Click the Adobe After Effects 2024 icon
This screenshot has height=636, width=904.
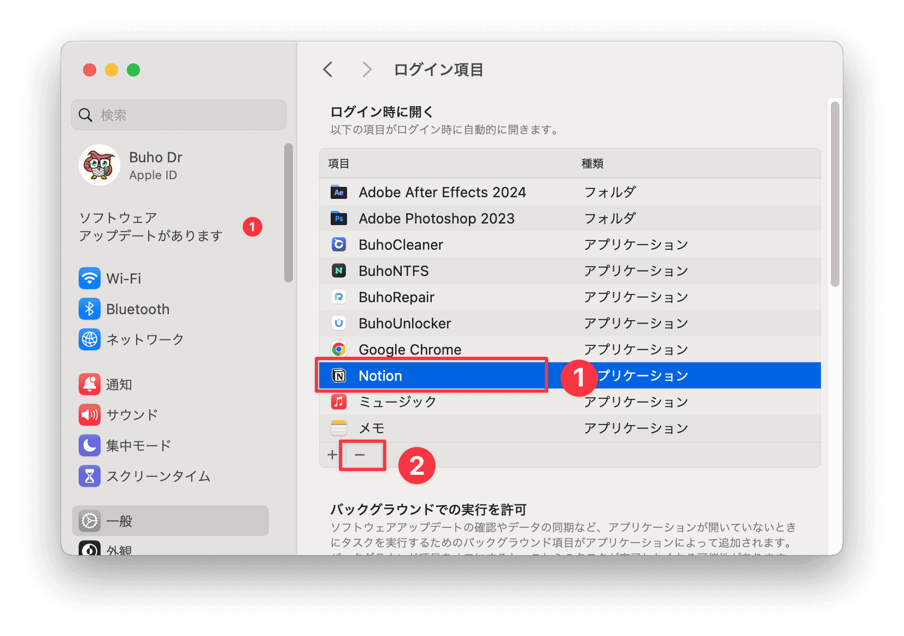click(x=339, y=192)
